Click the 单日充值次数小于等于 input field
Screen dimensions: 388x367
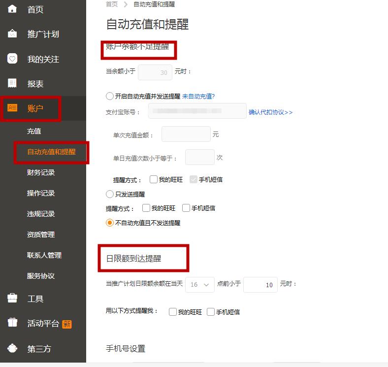(200, 157)
